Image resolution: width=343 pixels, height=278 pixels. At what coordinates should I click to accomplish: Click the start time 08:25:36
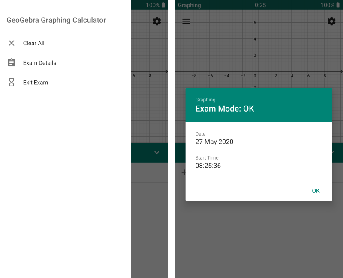click(208, 166)
